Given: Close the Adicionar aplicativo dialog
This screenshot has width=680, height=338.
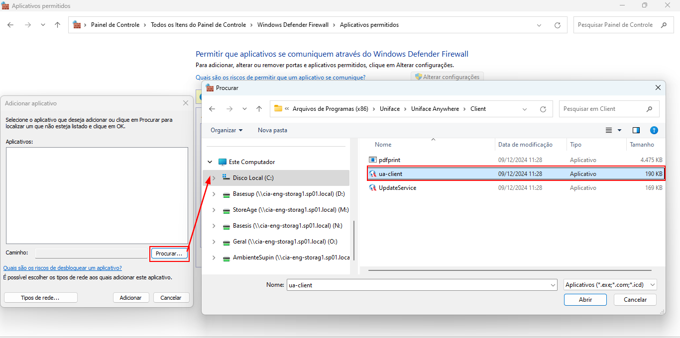Looking at the screenshot, I should tap(186, 103).
